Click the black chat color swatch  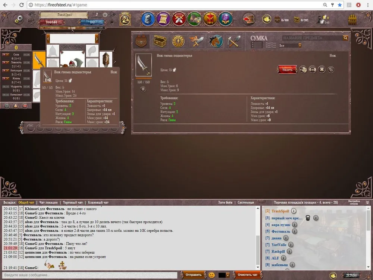point(222,275)
